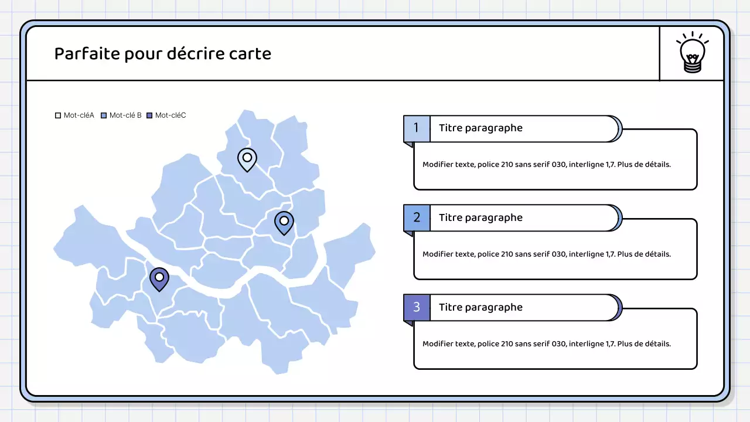Click the 'Mot-cléA' legend label

[x=79, y=115]
